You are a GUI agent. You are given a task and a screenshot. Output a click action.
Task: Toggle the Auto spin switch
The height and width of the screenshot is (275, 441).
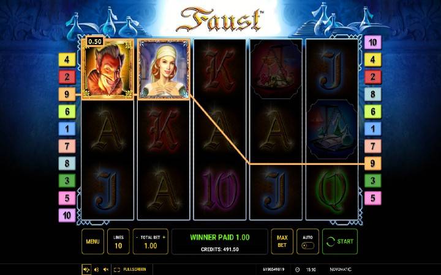307,246
